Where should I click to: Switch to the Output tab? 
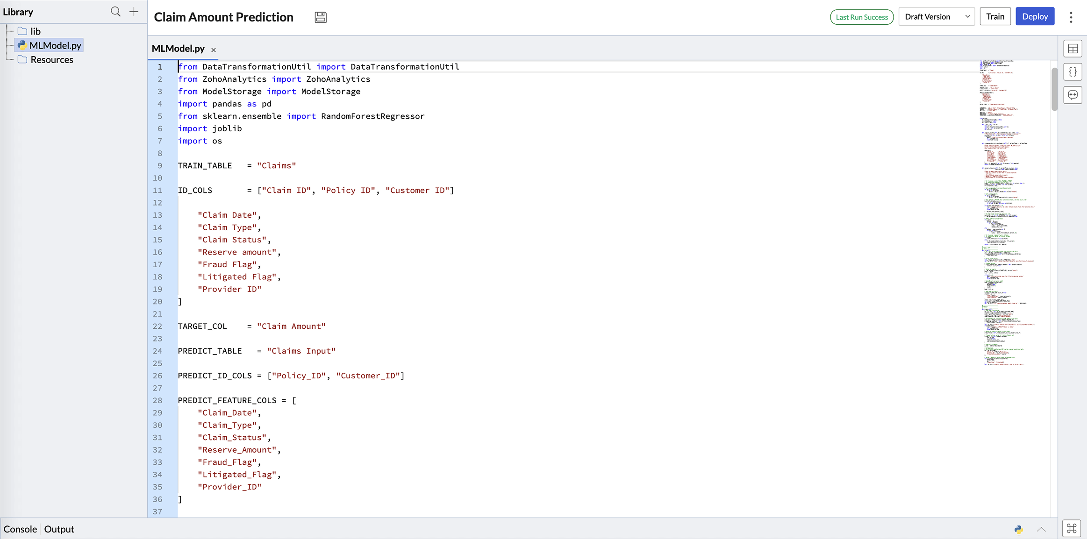(x=59, y=529)
